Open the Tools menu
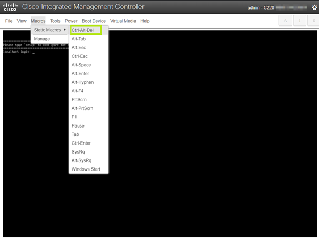The height and width of the screenshot is (238, 319). 55,21
